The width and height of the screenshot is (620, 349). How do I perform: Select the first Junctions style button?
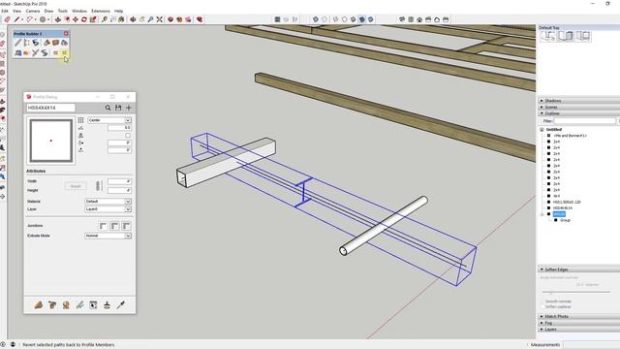103,226
